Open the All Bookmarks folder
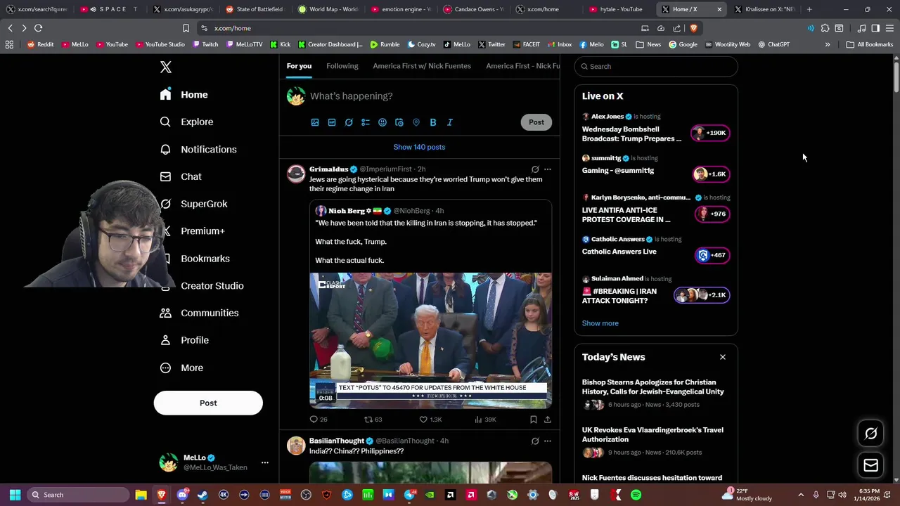The image size is (900, 506). [x=870, y=44]
